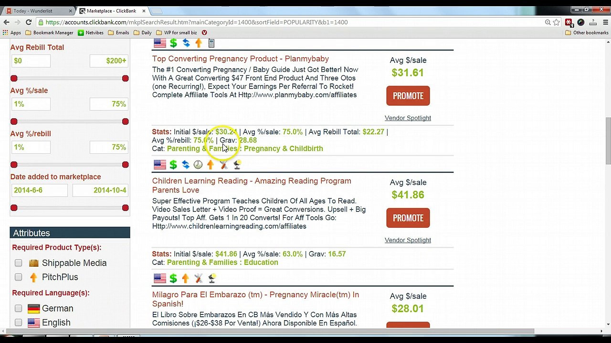Click the browser address bar URL

[x=197, y=22]
